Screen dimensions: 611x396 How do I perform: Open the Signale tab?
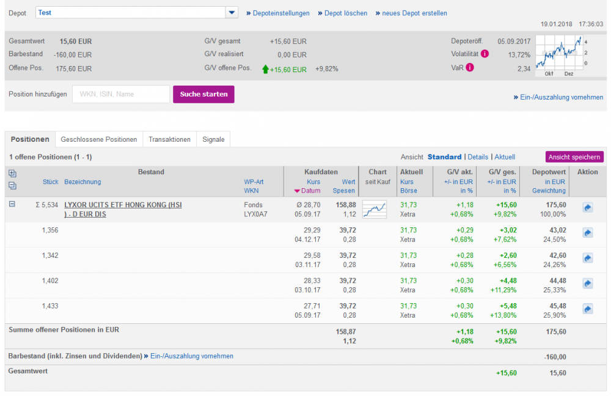click(x=213, y=140)
